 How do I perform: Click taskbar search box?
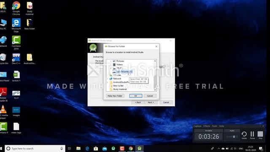coord(35,148)
